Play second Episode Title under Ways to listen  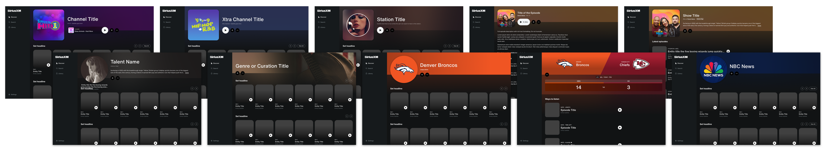pos(620,128)
